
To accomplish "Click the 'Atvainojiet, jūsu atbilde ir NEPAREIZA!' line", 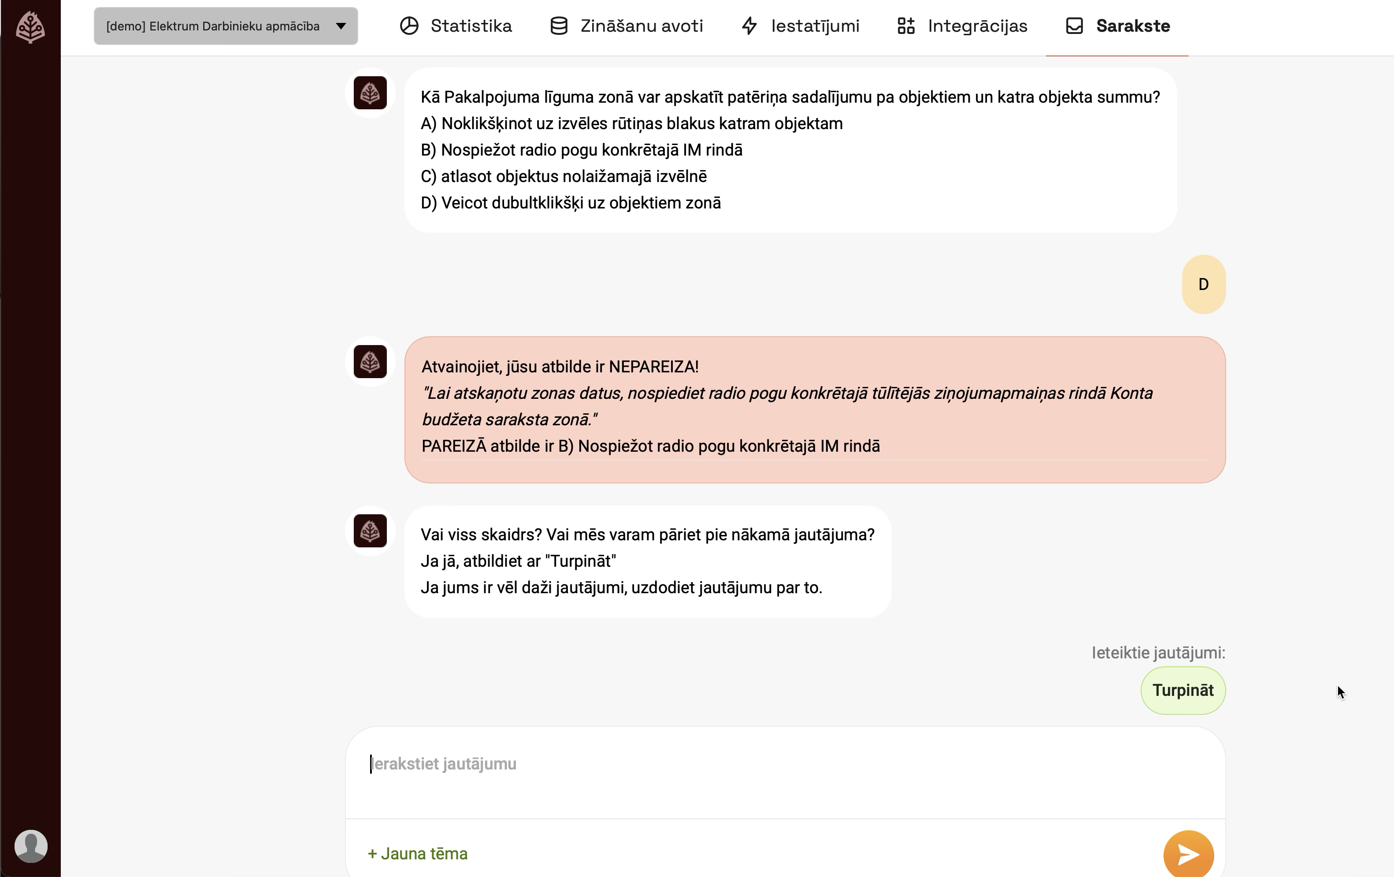I will click(560, 367).
